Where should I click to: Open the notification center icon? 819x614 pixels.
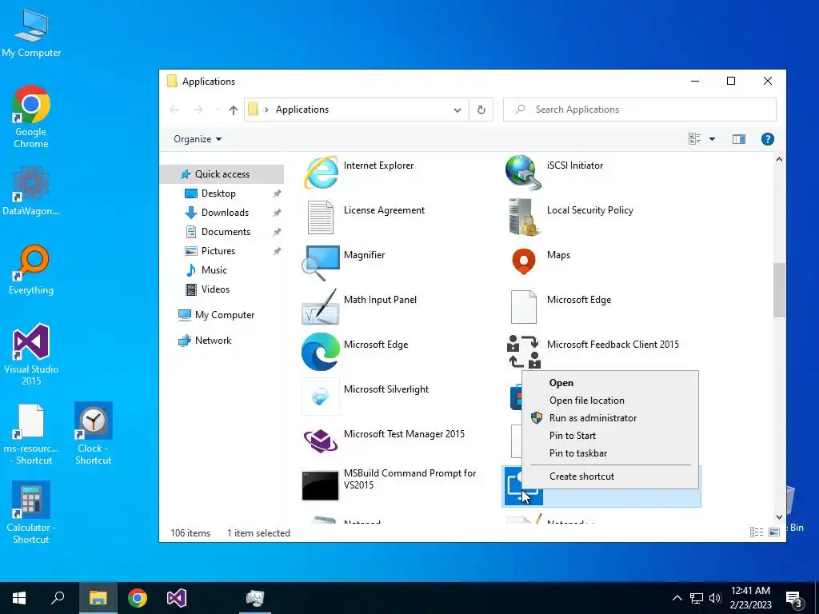[793, 598]
